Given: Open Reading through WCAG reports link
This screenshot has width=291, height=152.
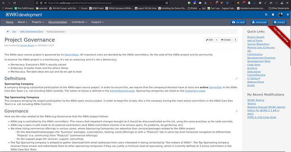Looking at the screenshot, I should pos(266,107).
